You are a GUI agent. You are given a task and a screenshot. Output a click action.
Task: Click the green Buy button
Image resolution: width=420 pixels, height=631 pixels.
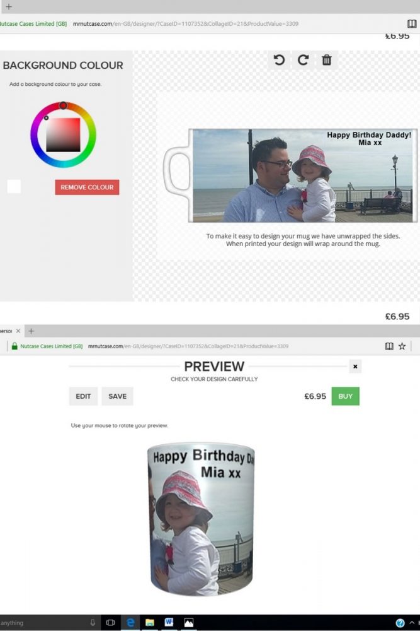coord(345,396)
